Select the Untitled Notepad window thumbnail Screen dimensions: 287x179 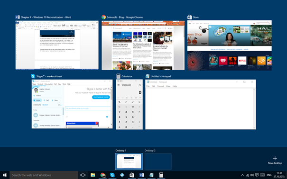(x=200, y=105)
